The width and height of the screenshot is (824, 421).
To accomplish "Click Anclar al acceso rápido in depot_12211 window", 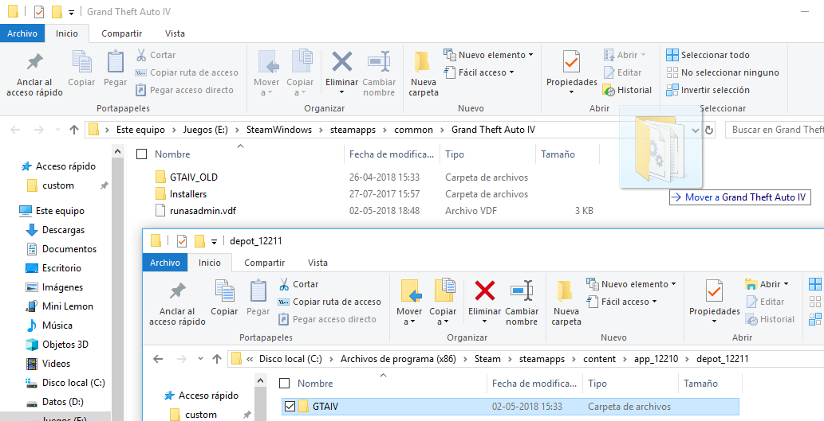I will (177, 302).
